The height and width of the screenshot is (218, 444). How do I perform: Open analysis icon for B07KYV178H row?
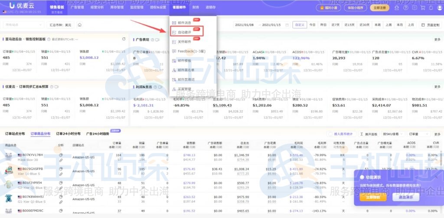61,155
